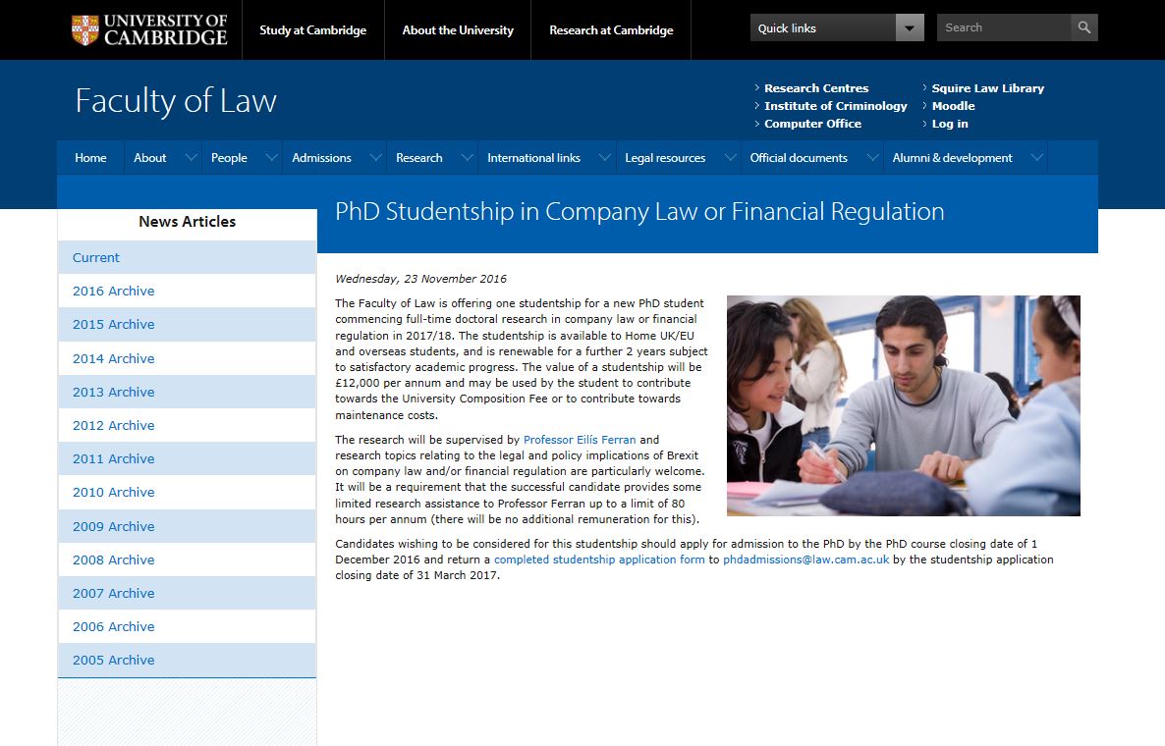This screenshot has width=1165, height=746.
Task: Click the chevron beside Official documents
Action: click(x=872, y=157)
